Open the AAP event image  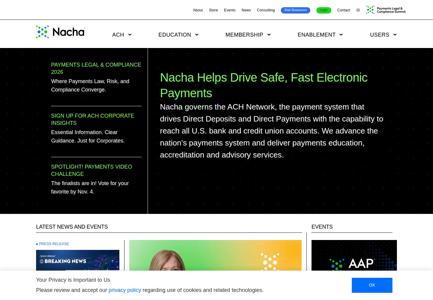tap(354, 255)
